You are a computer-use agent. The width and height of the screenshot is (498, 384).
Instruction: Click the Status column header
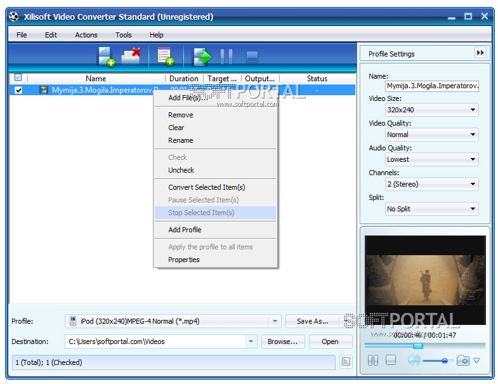317,79
